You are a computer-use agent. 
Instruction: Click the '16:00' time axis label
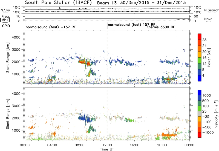tap(134, 145)
